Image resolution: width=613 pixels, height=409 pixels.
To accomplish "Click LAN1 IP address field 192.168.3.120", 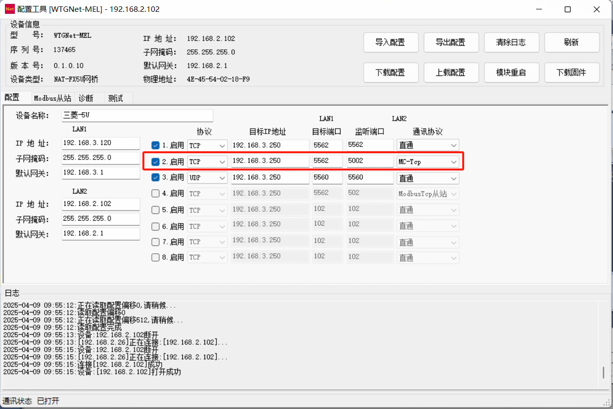I will point(101,143).
